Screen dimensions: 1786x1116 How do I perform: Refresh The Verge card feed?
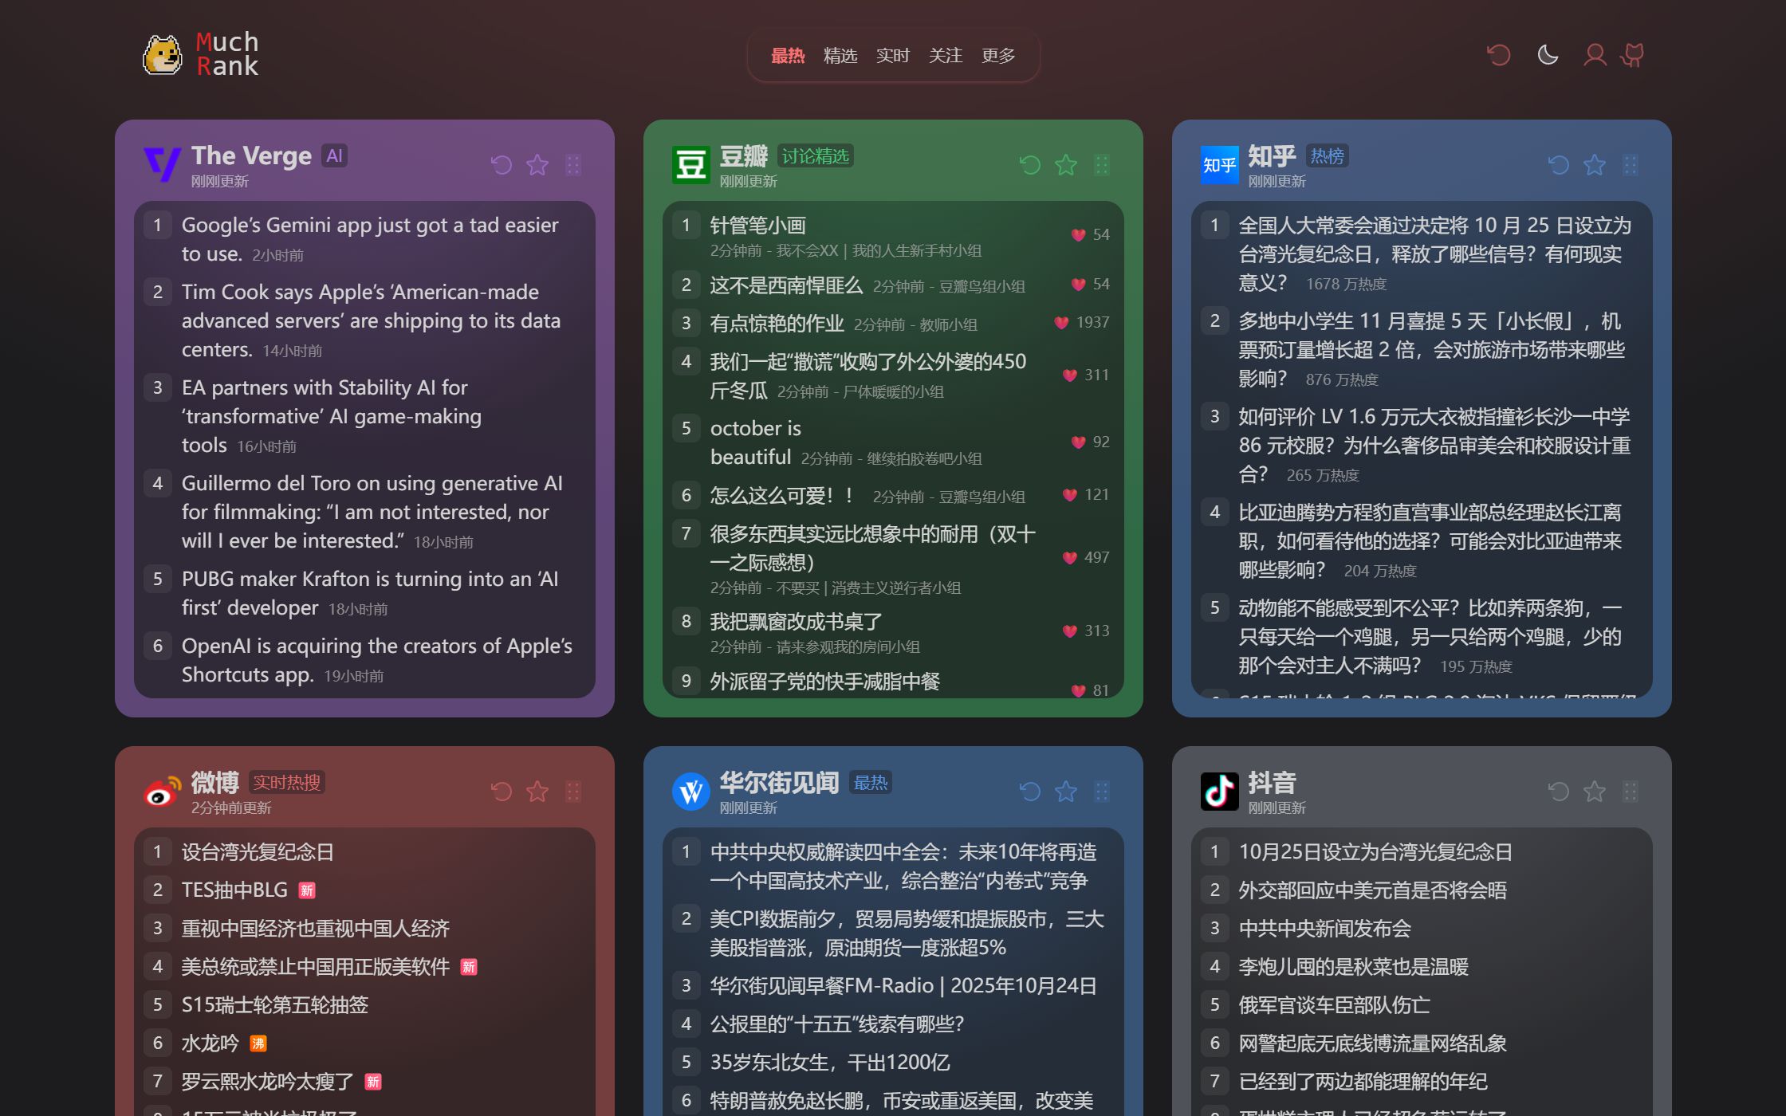501,165
